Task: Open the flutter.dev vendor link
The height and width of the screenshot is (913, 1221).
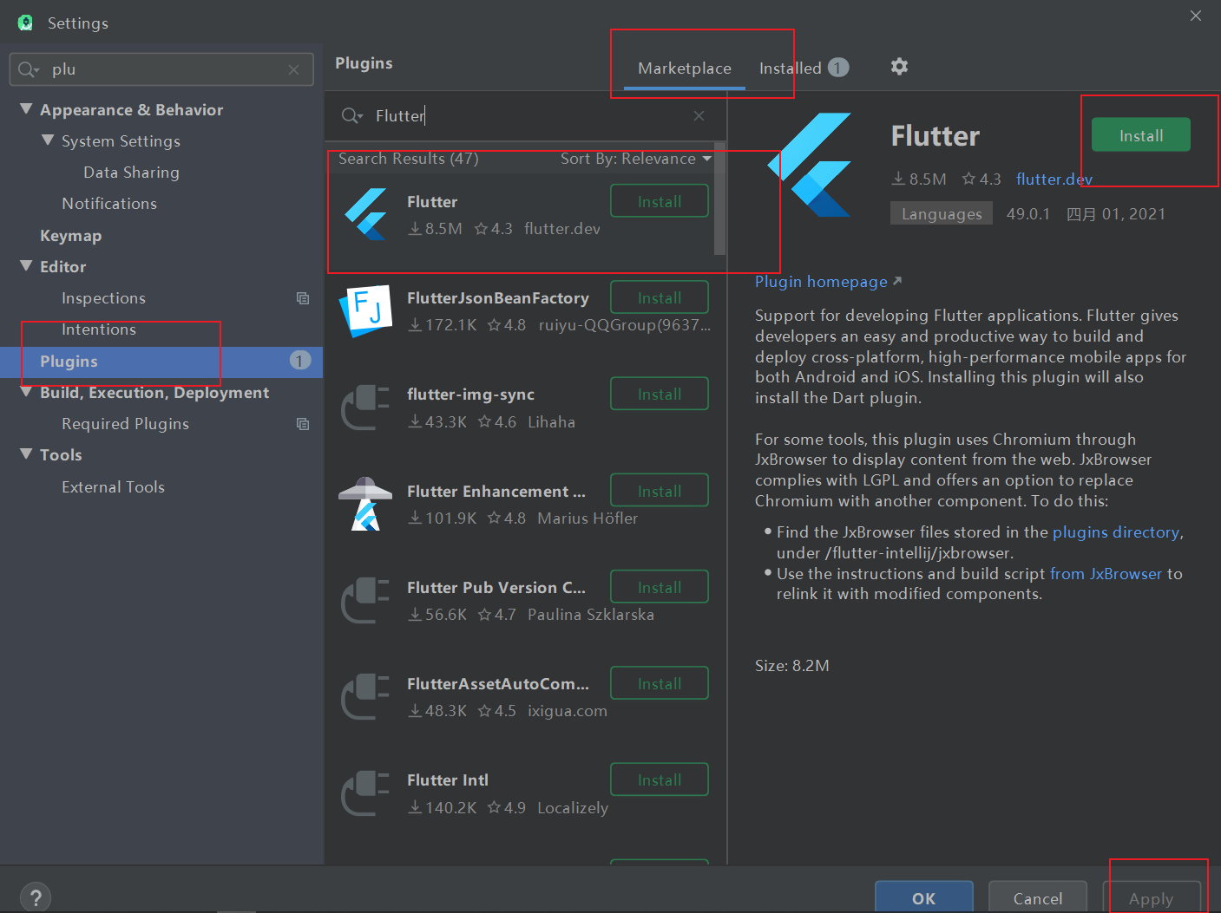Action: coord(1054,179)
